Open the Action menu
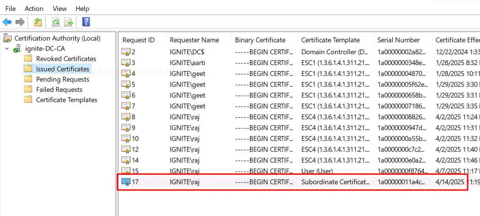The width and height of the screenshot is (480, 216). coord(34,9)
